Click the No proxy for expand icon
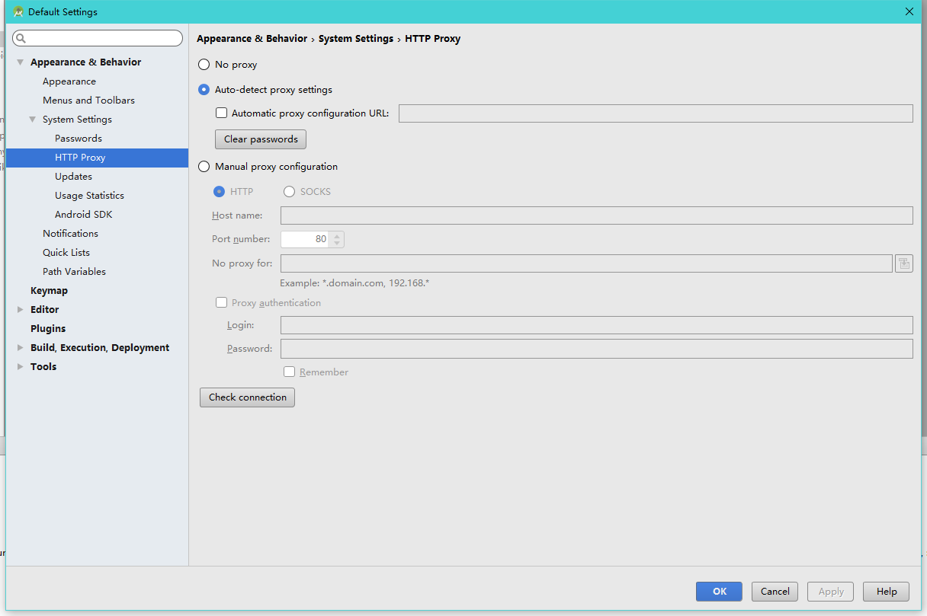Screen dimensions: 927x616 click(904, 263)
